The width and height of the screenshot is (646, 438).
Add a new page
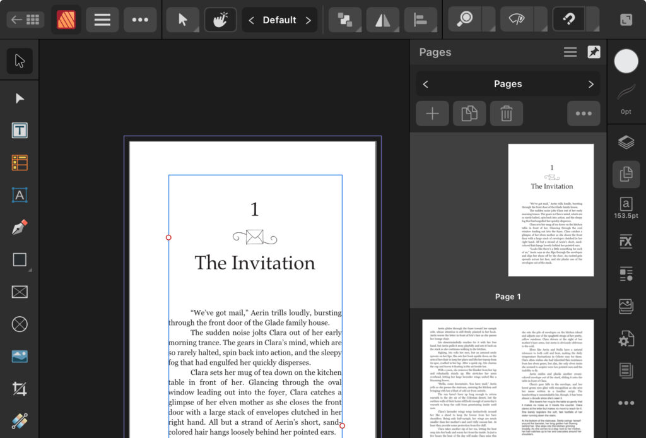click(x=432, y=114)
